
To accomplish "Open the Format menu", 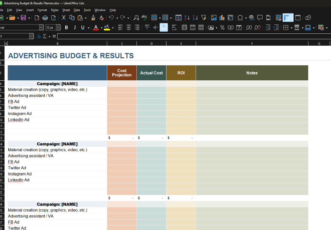I will pyautogui.click(x=42, y=10).
